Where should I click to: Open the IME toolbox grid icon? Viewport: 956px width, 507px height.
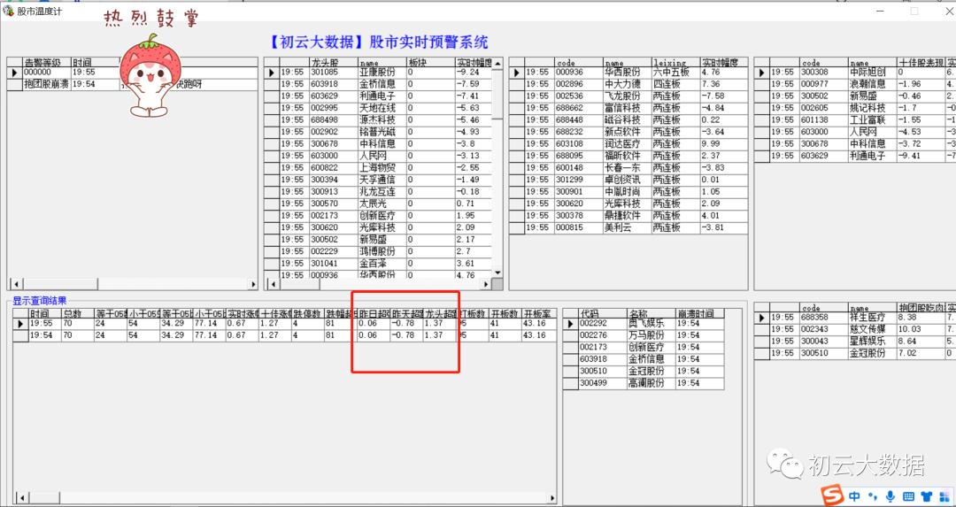(945, 496)
